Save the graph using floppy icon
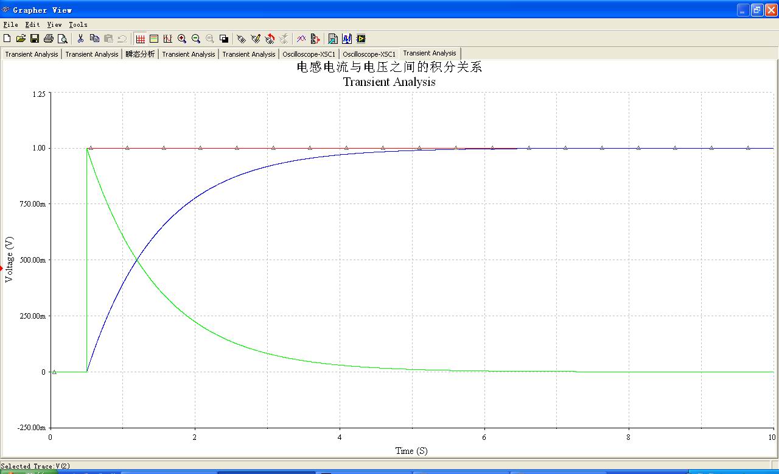This screenshot has height=474, width=779. point(35,39)
